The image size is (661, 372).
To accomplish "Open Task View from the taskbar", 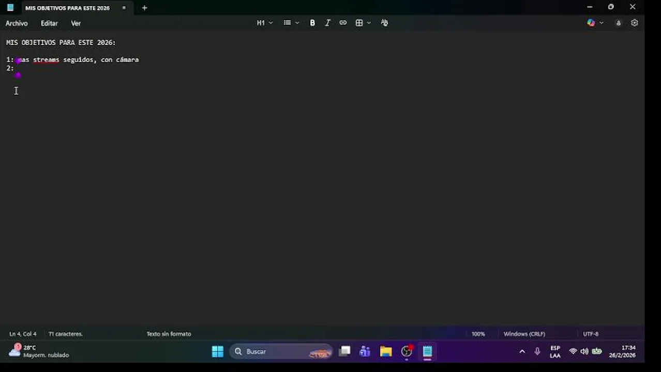I will pos(344,352).
